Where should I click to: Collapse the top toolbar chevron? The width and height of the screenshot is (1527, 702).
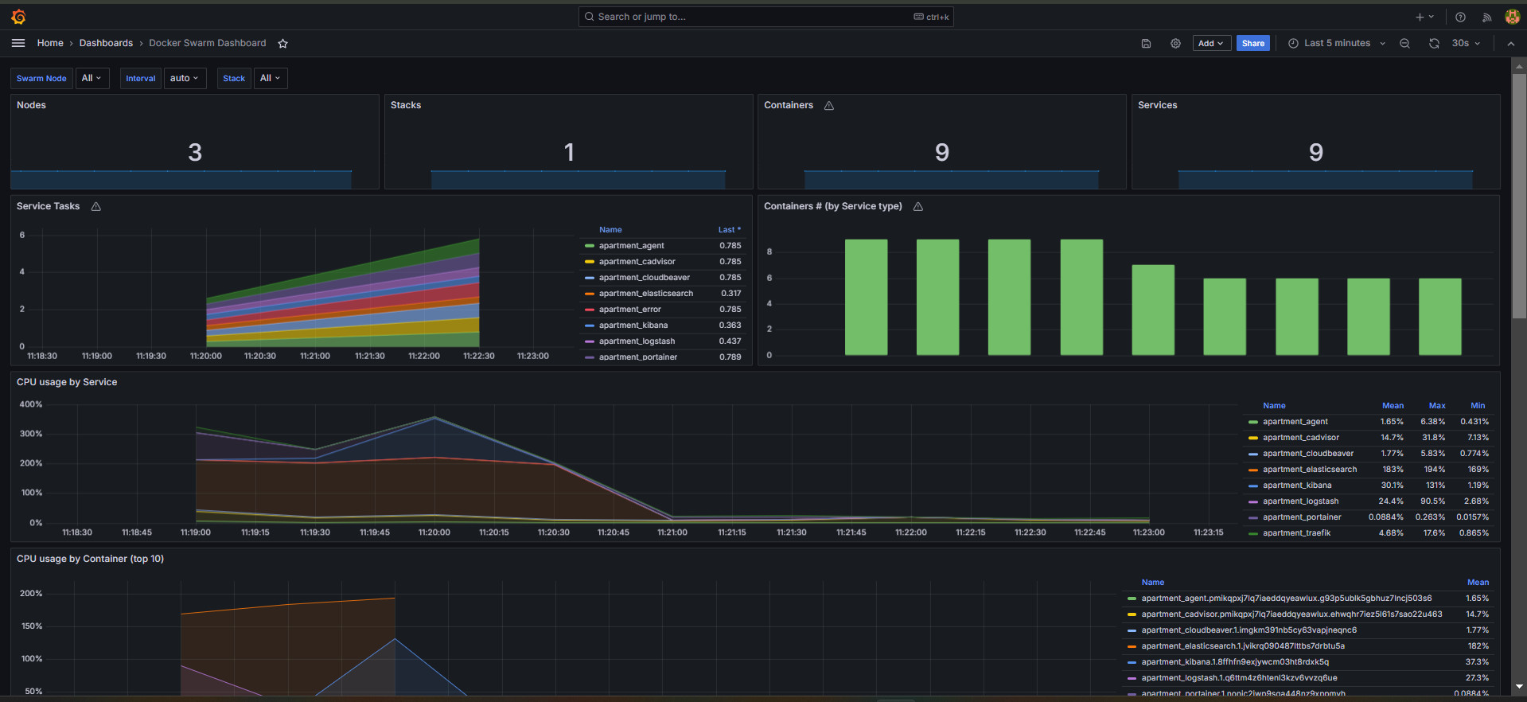click(x=1510, y=43)
